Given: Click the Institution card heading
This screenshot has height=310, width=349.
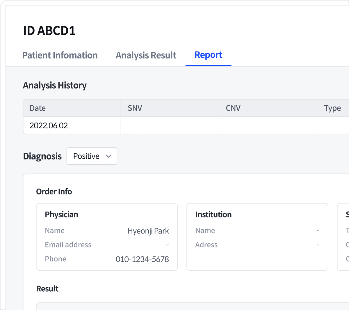Looking at the screenshot, I should (213, 215).
